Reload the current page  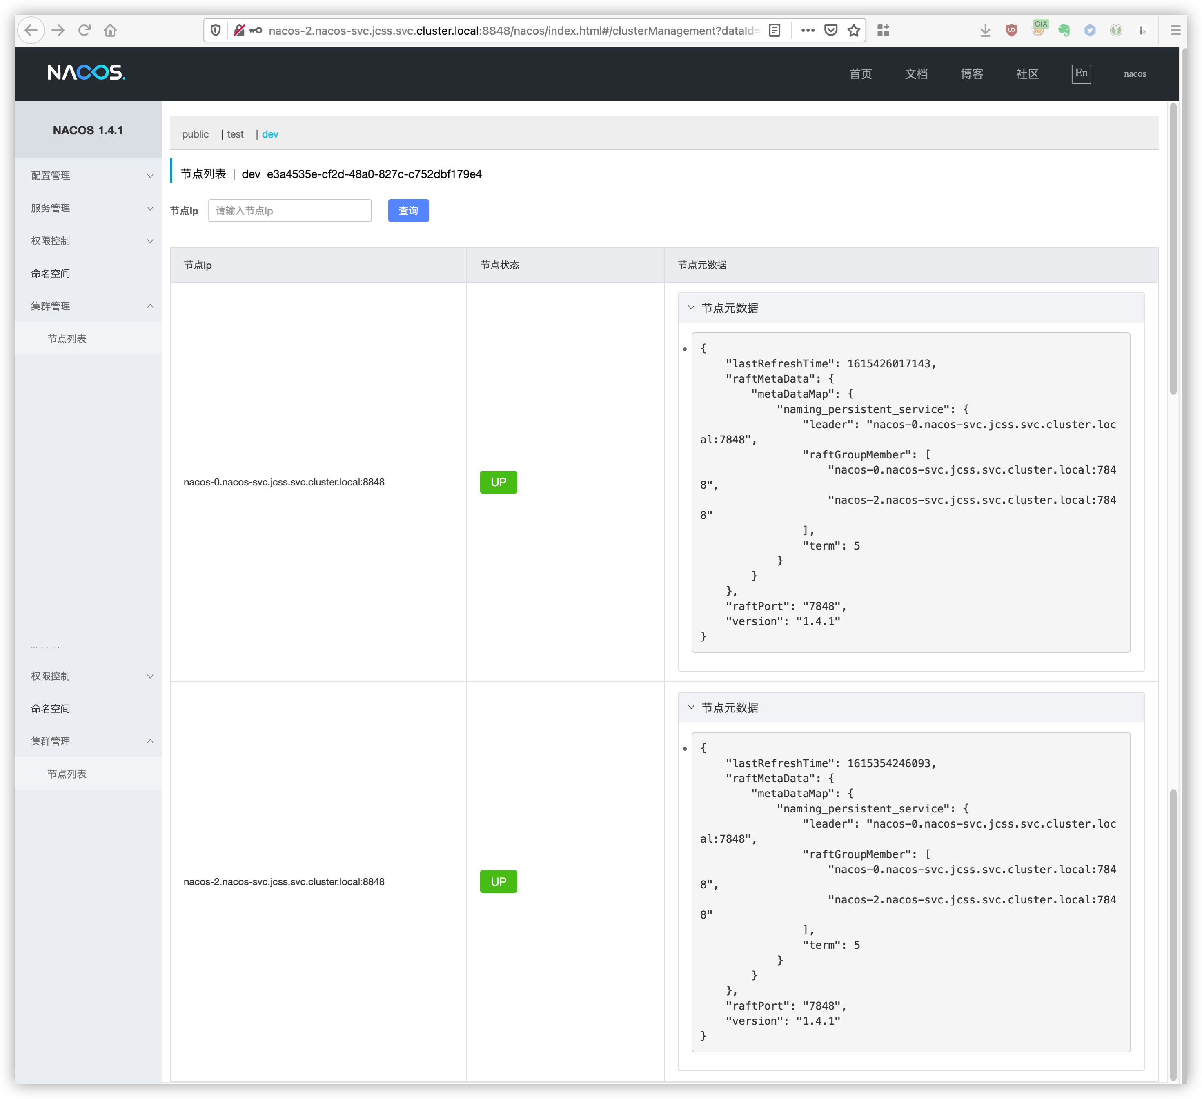point(85,30)
